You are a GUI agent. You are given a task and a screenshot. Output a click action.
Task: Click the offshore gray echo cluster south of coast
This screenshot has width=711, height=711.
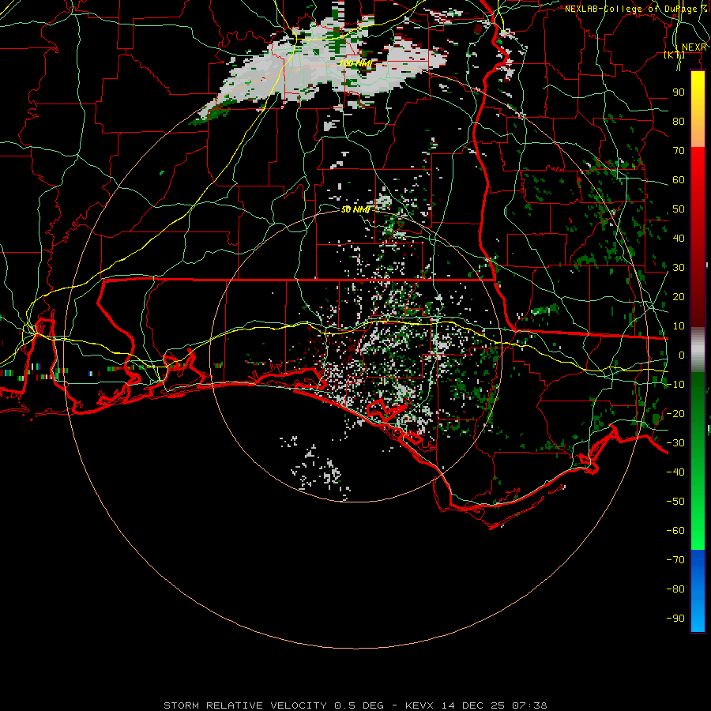[x=318, y=467]
